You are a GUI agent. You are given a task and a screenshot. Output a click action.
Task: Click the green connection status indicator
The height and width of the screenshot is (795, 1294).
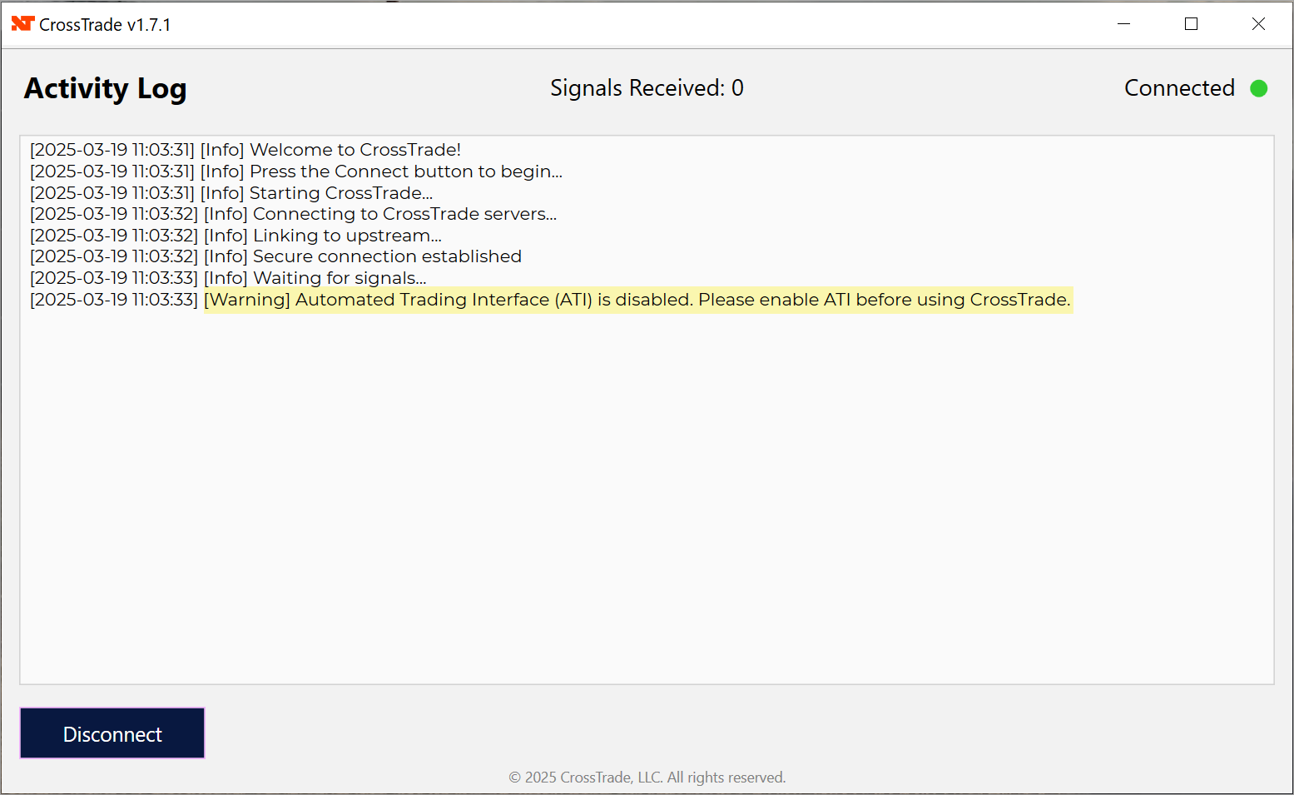[1258, 88]
